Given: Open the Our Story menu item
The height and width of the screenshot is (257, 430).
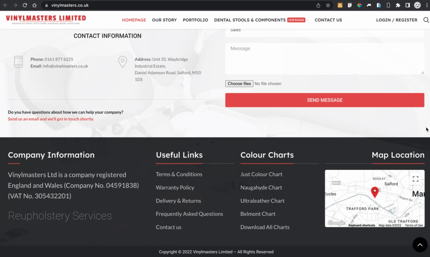Looking at the screenshot, I should 164,20.
